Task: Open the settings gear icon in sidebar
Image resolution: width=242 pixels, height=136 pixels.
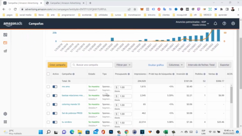Action: point(5,114)
